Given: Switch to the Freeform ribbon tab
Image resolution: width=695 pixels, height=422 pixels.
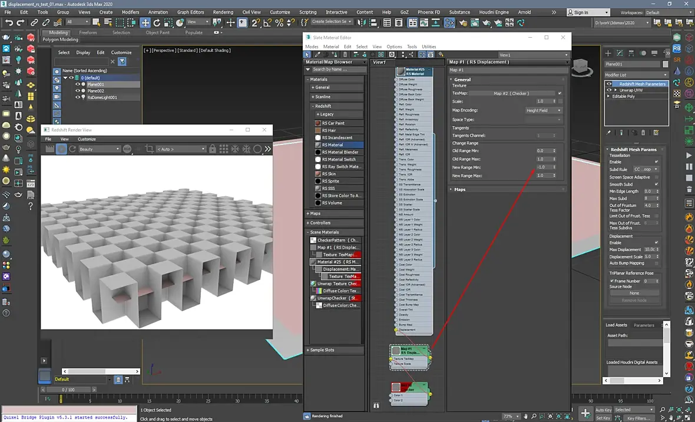Looking at the screenshot, I should (88, 32).
